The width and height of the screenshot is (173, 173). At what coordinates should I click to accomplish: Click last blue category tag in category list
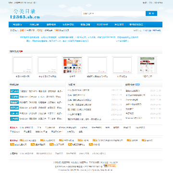[x=14, y=119]
